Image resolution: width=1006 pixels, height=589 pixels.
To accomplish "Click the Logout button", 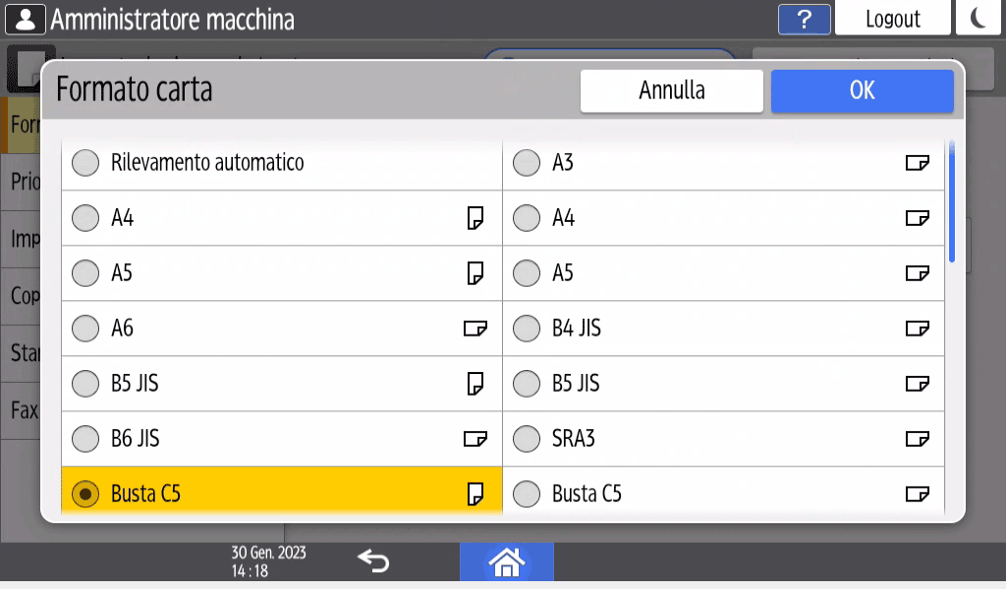I will (x=892, y=19).
